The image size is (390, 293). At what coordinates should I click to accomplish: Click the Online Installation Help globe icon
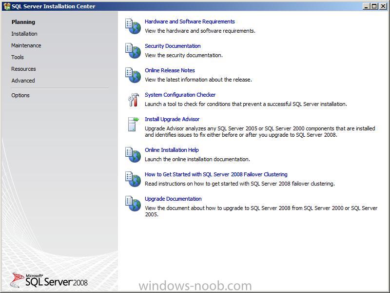click(x=133, y=155)
